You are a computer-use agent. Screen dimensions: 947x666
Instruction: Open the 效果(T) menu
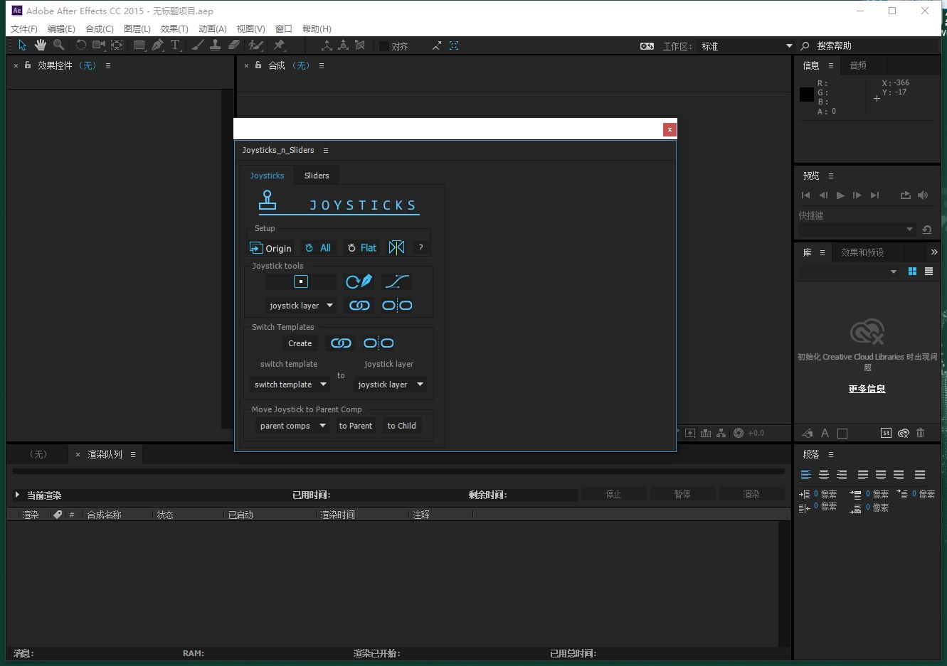point(174,28)
